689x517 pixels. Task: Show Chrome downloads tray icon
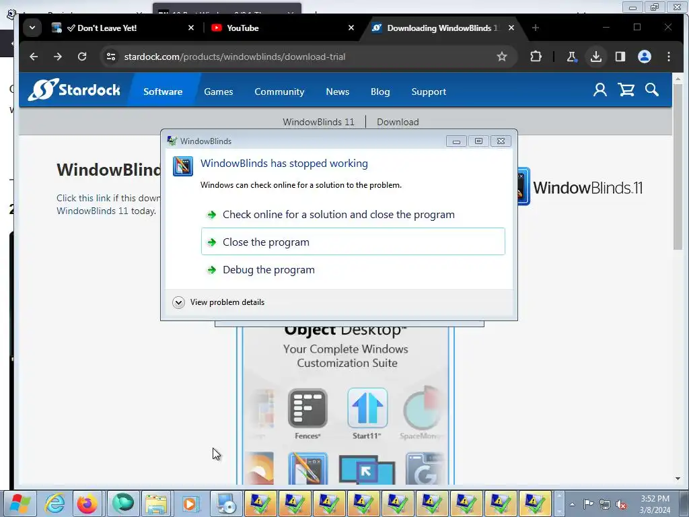pyautogui.click(x=596, y=57)
